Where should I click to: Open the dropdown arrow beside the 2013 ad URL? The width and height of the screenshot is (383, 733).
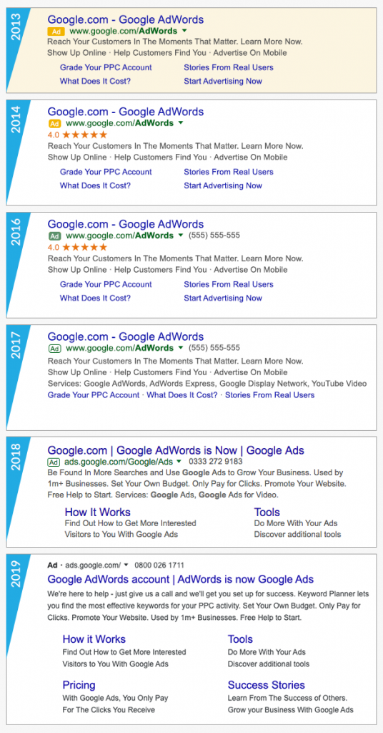pos(185,31)
